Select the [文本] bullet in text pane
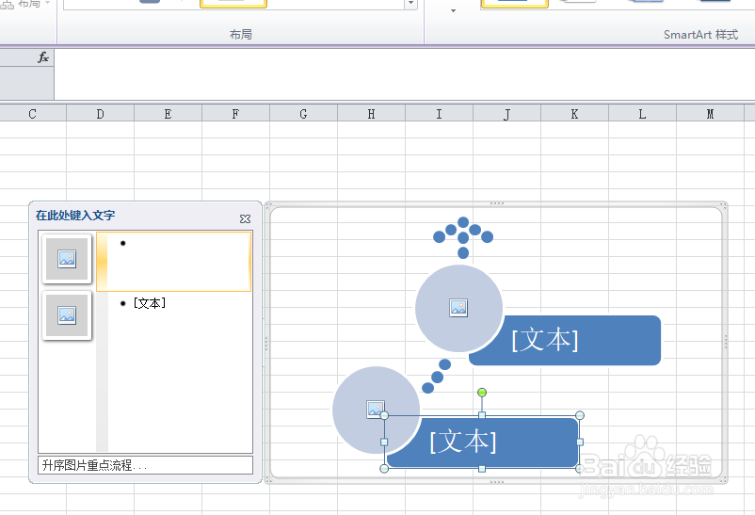 (x=150, y=303)
